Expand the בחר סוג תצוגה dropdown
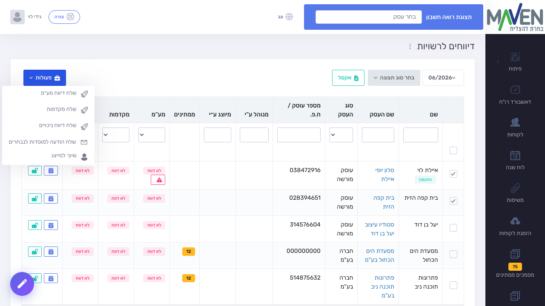The image size is (545, 306). point(394,78)
